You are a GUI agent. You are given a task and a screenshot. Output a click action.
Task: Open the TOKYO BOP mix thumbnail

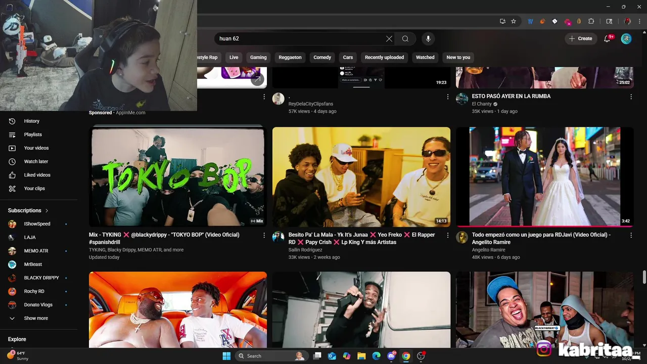[x=177, y=176]
